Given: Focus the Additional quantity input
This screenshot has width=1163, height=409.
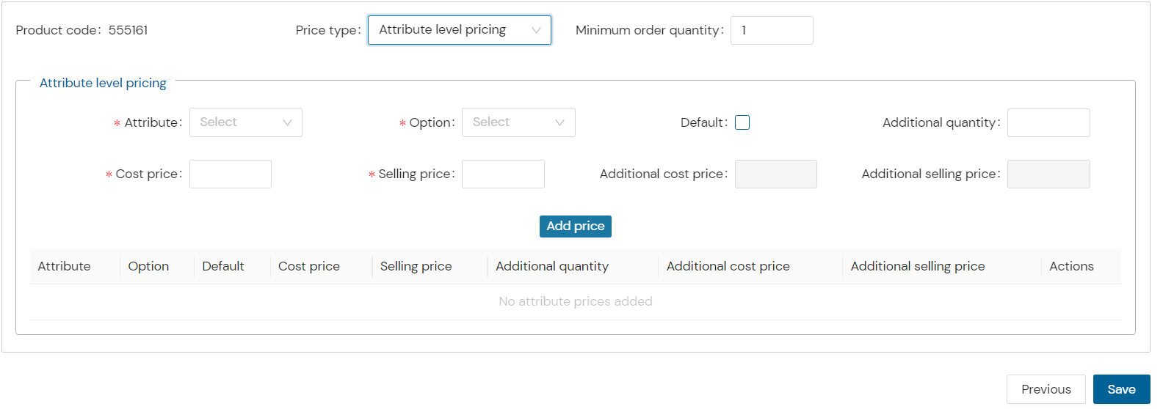Looking at the screenshot, I should [x=1048, y=122].
